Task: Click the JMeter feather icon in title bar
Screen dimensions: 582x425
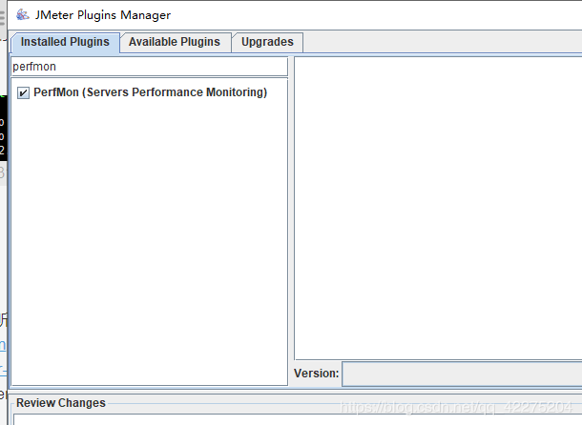Action: (23, 15)
